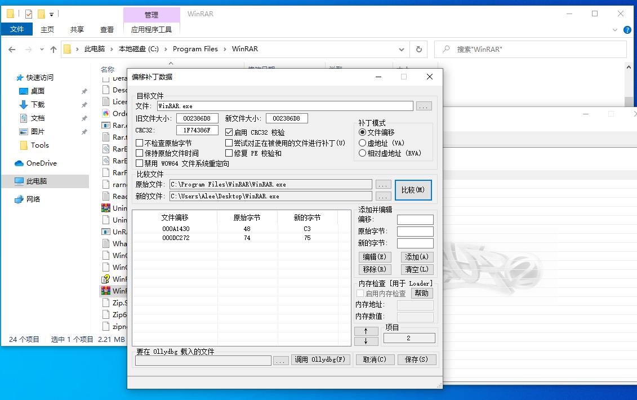
Task: Open quick access toolbar customize dropdown
Action: tap(52, 15)
